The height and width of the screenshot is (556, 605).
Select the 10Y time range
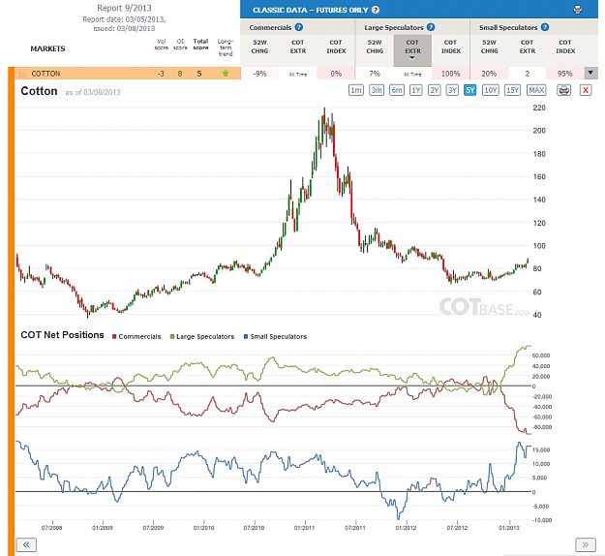[x=490, y=90]
